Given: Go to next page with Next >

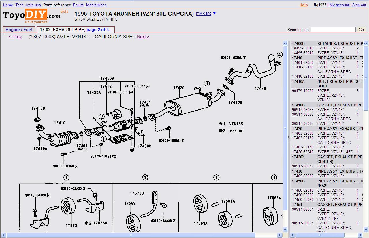Looking at the screenshot, I should pos(143,37).
